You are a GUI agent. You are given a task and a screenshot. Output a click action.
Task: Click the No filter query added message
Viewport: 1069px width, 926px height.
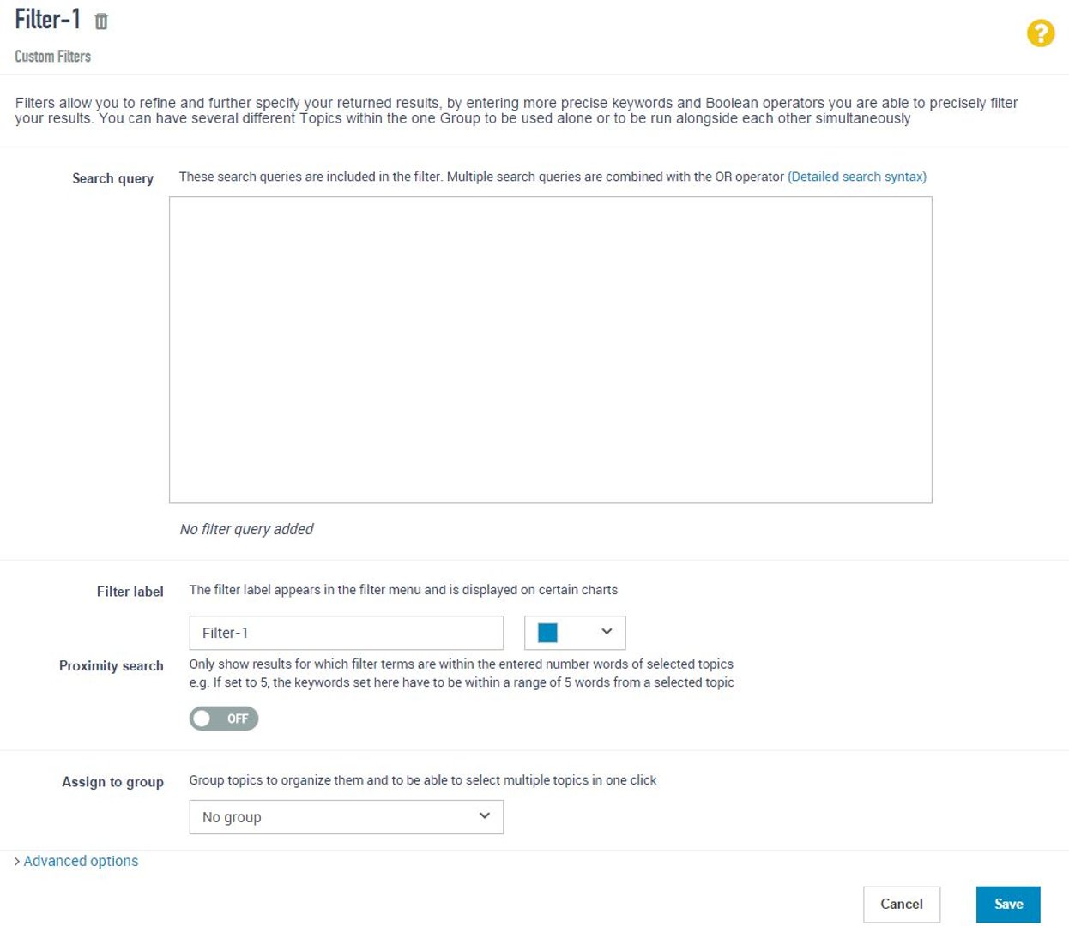(x=246, y=529)
